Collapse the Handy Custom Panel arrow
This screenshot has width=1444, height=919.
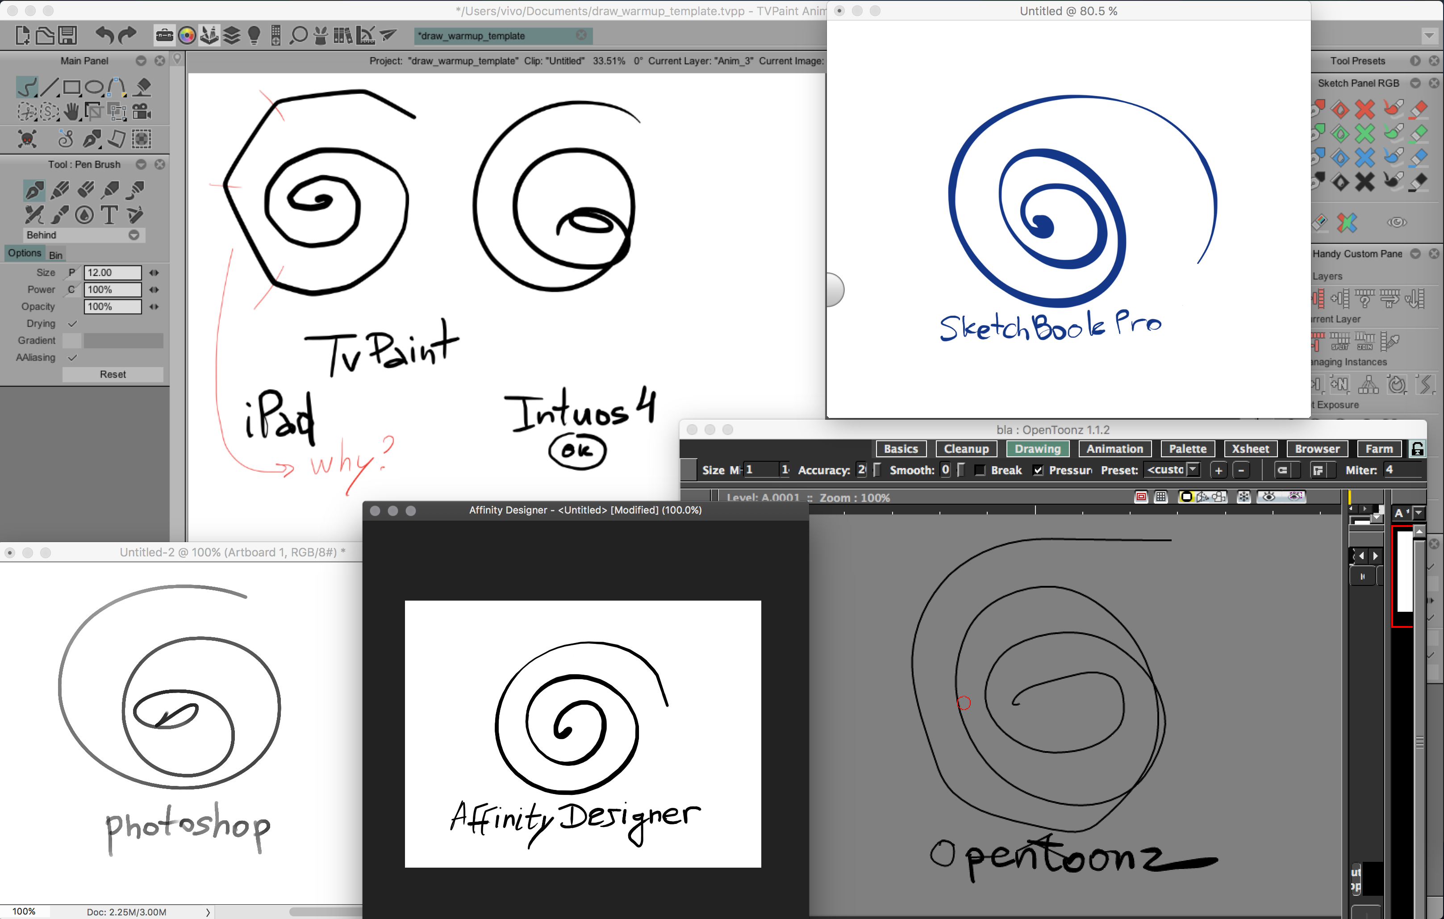tap(1415, 254)
